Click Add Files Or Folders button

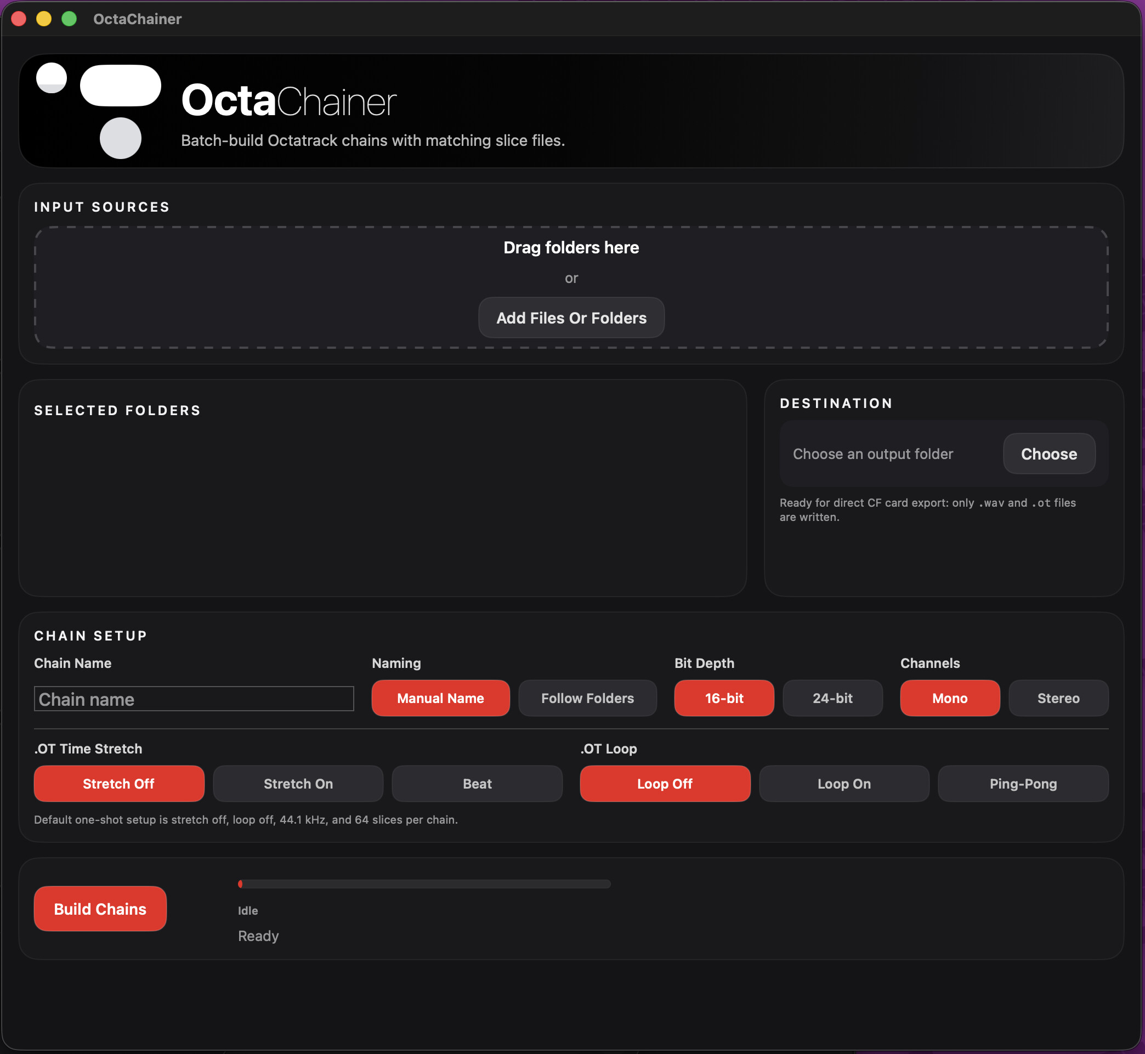click(571, 318)
